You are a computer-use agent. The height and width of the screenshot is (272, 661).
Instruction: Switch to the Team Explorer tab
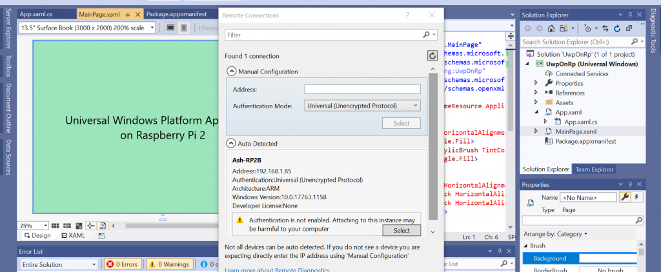595,170
